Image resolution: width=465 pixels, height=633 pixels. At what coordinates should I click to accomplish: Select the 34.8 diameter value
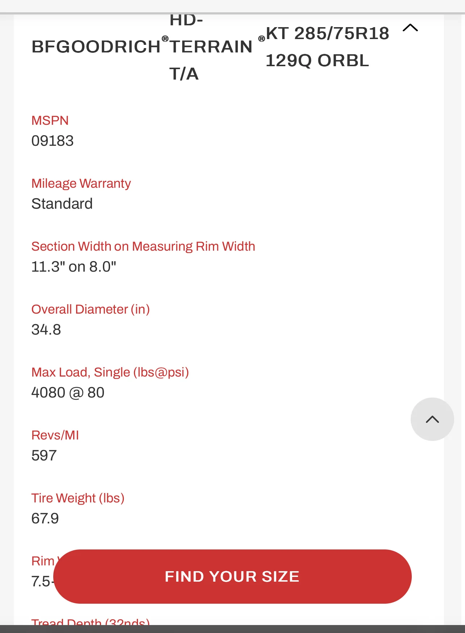[x=46, y=330]
